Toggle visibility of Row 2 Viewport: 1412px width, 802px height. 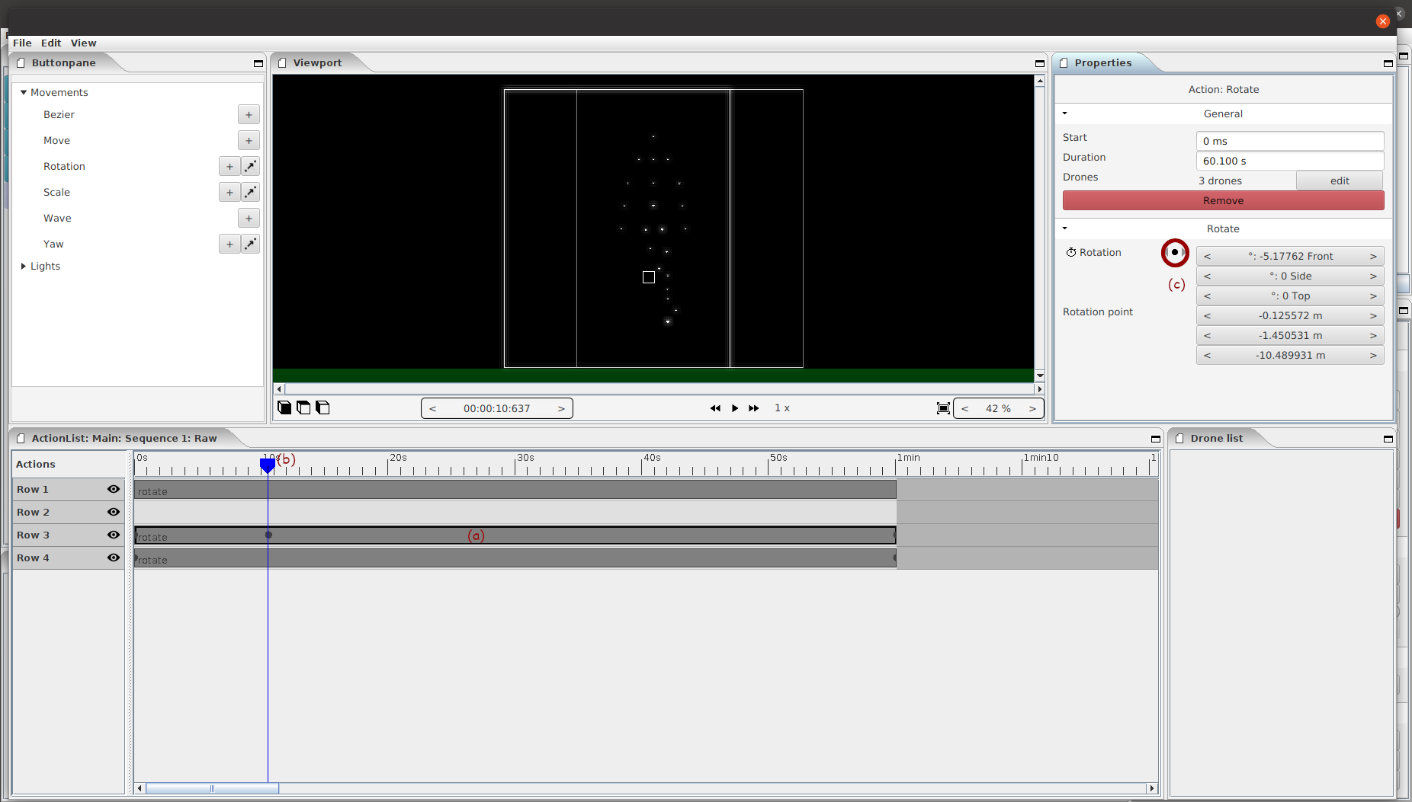pyautogui.click(x=114, y=512)
